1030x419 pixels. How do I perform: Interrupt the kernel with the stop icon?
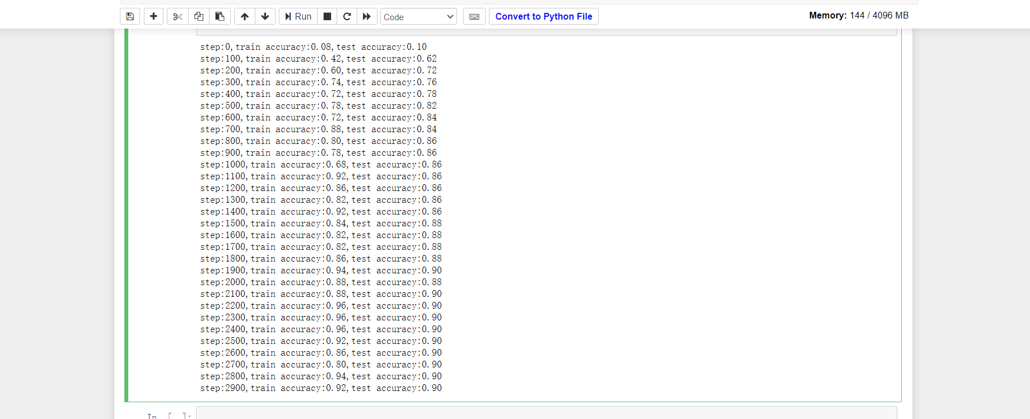click(328, 16)
